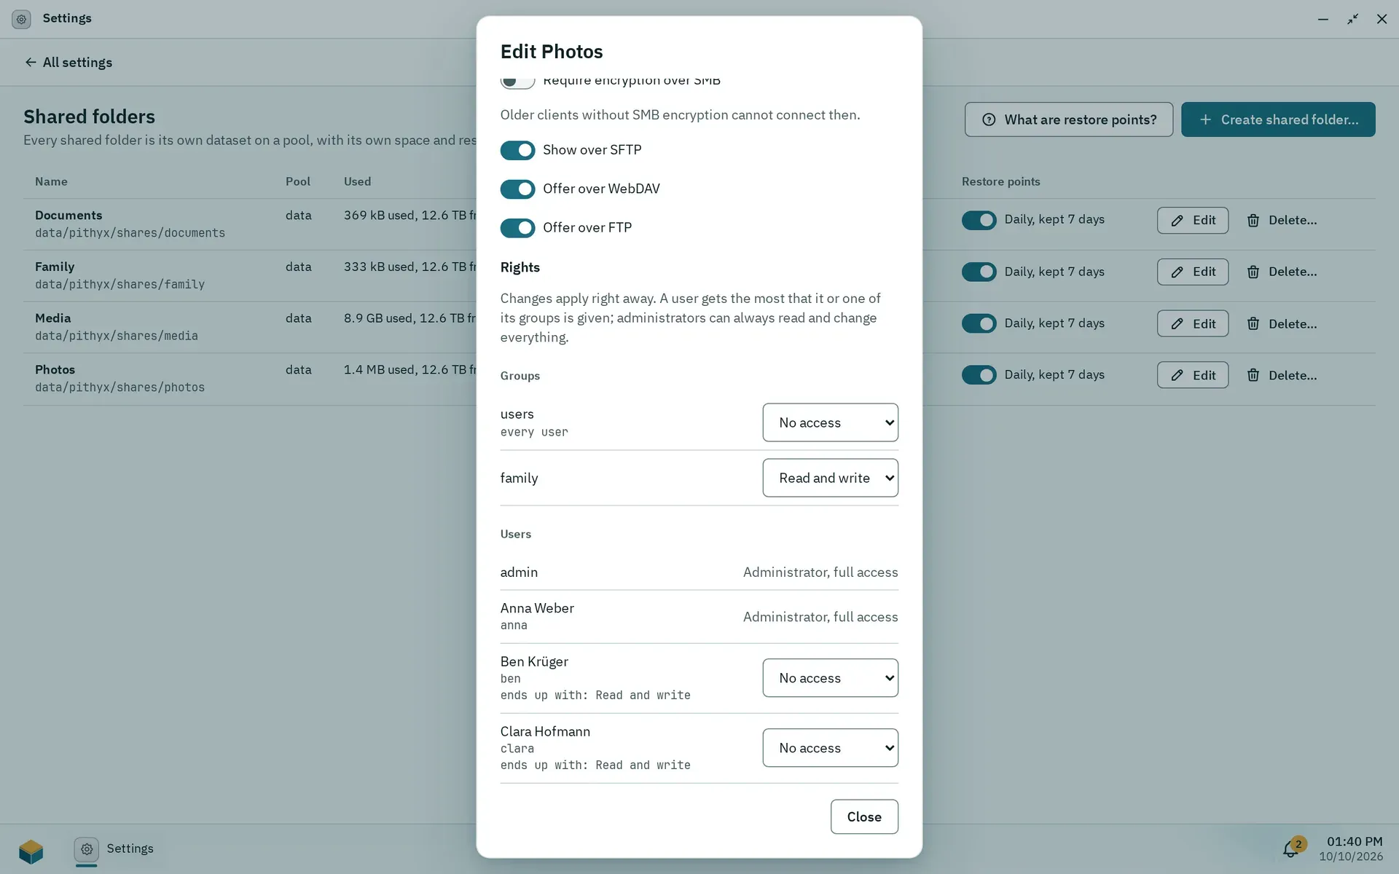Viewport: 1399px width, 874px height.
Task: Click 'every user' label under users group
Action: click(534, 433)
